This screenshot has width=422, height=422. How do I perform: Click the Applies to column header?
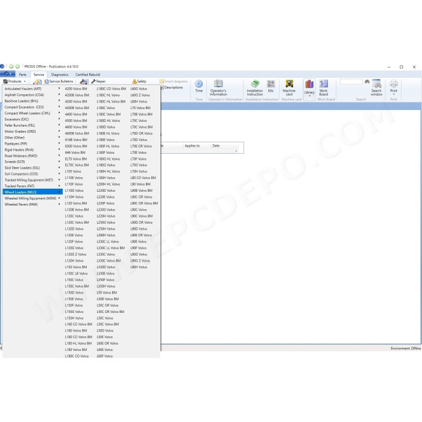[x=192, y=146]
